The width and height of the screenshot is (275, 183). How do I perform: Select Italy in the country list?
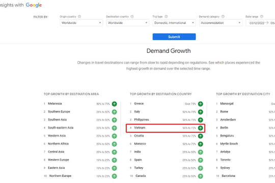coord(137,112)
